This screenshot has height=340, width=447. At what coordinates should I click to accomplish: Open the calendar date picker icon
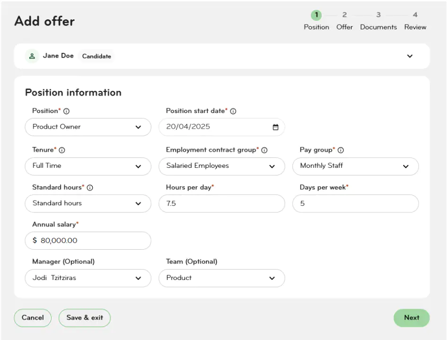coord(275,127)
